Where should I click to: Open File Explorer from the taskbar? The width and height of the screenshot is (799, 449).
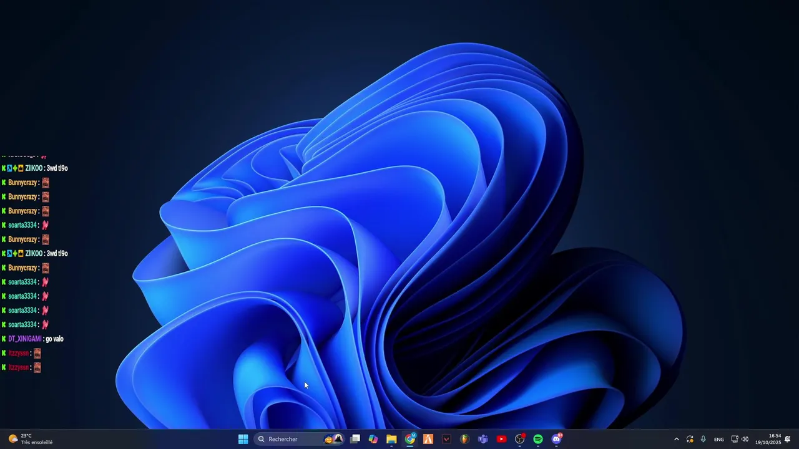click(391, 439)
